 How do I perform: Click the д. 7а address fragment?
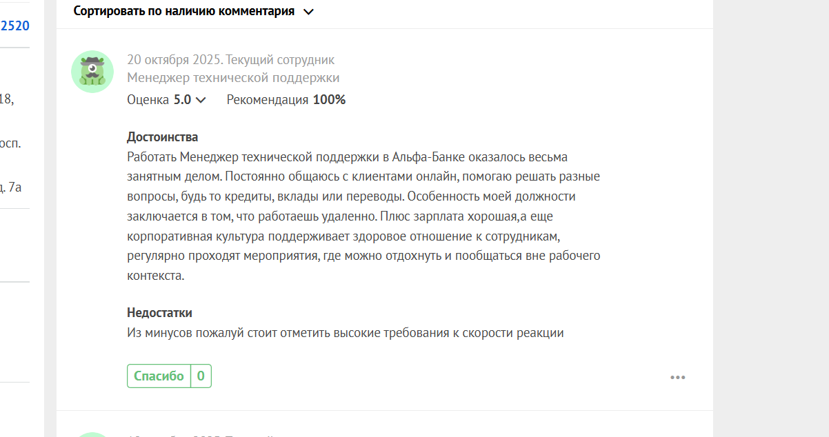tap(11, 187)
